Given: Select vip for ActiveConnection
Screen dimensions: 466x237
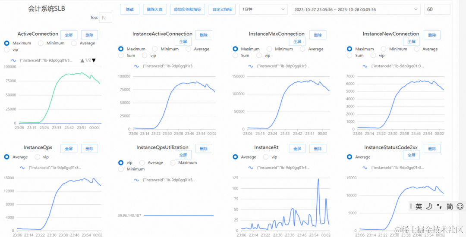Looking at the screenshot, I should [x=7, y=50].
